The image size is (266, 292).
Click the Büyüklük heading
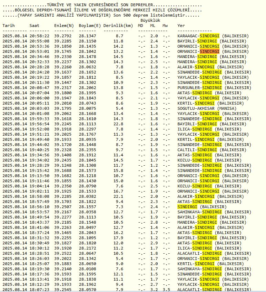150,20
